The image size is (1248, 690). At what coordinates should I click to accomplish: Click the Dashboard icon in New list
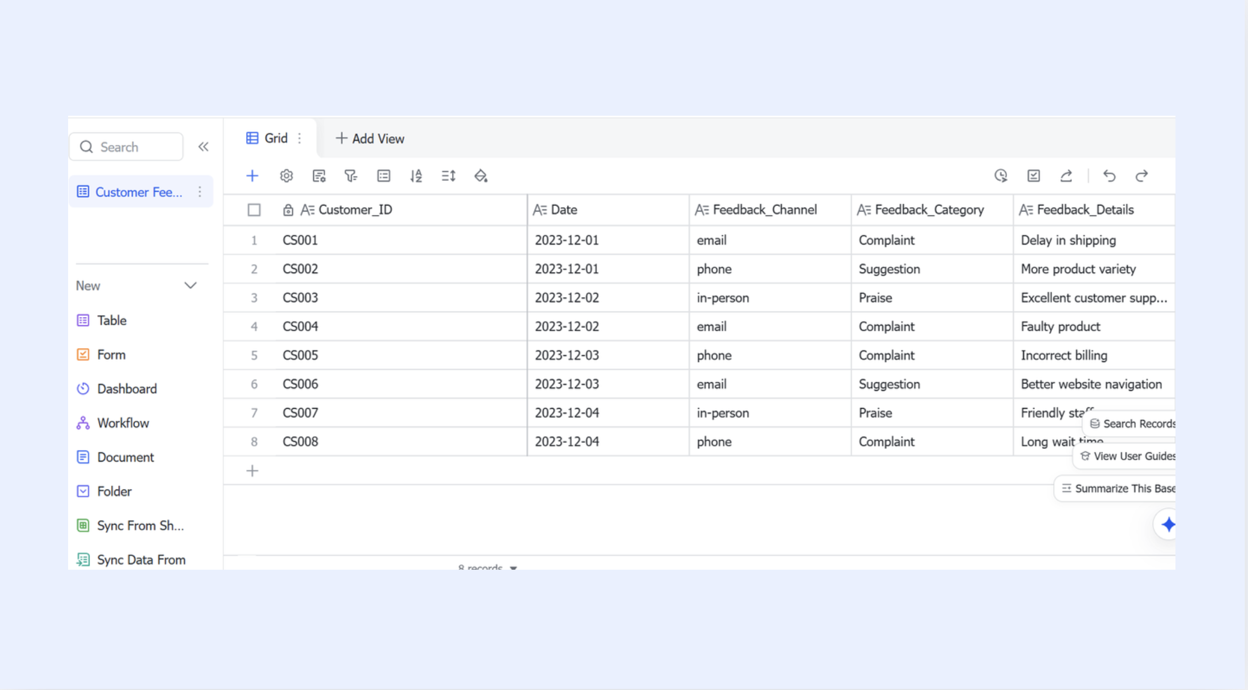[83, 388]
